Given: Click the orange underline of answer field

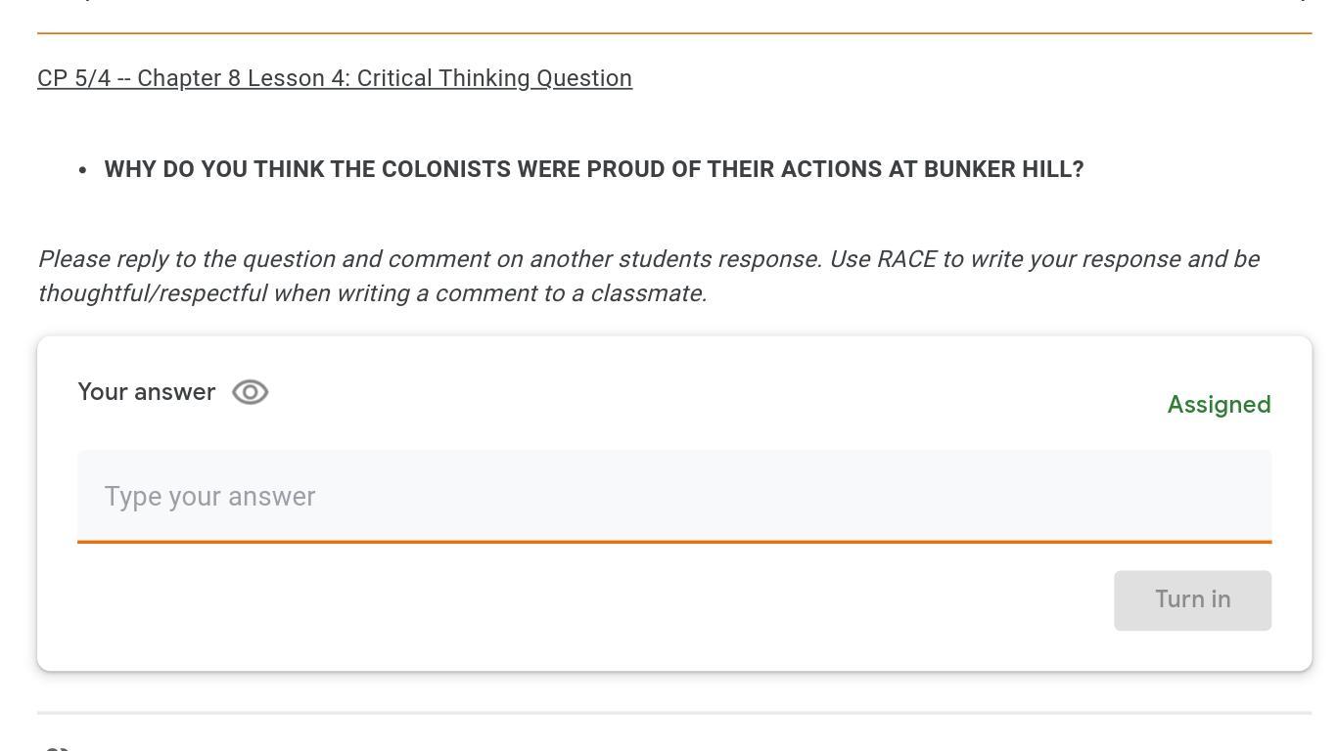Looking at the screenshot, I should coord(673,541).
